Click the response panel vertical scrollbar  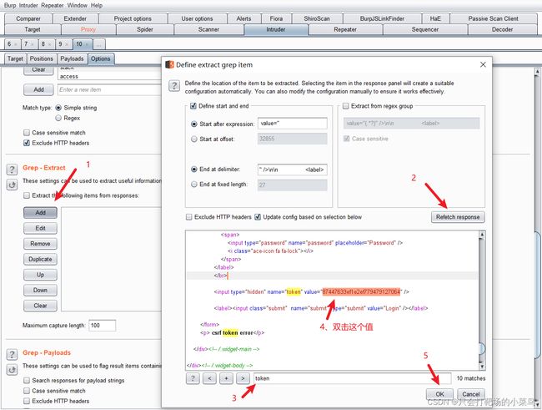click(482, 300)
